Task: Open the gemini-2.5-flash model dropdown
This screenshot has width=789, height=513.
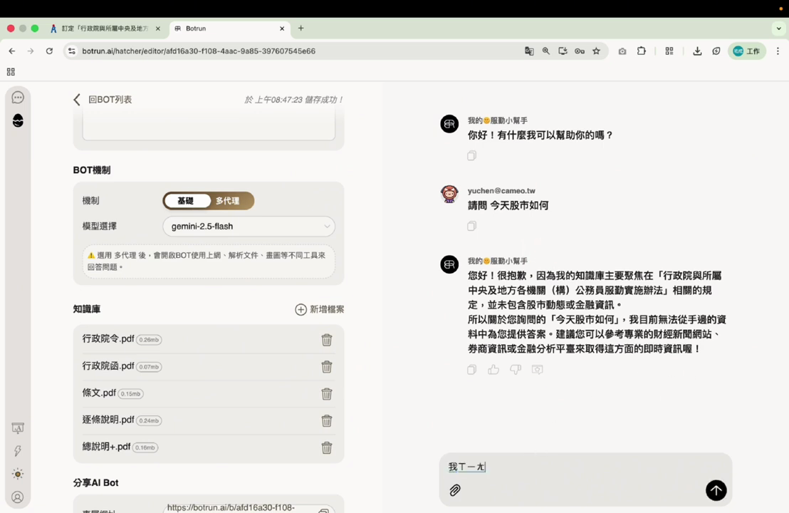Action: 249,227
